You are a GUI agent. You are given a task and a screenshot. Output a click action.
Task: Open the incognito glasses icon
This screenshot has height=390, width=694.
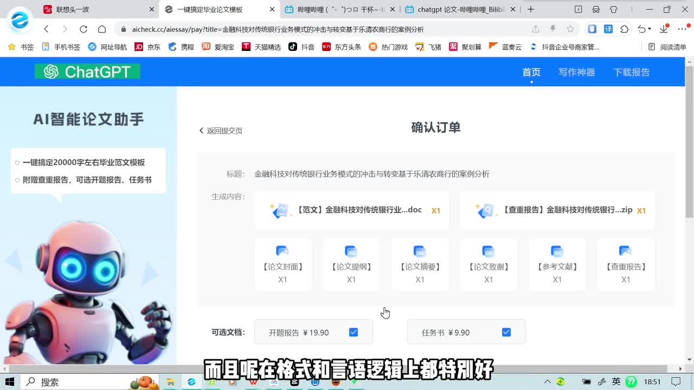click(596, 9)
